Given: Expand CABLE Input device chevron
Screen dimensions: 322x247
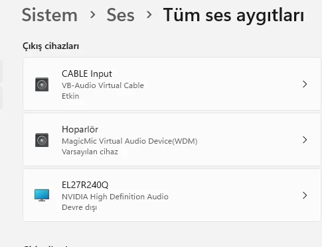Looking at the screenshot, I should coord(305,84).
